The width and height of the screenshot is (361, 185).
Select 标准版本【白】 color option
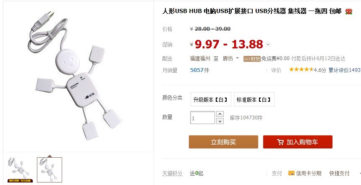click(254, 99)
